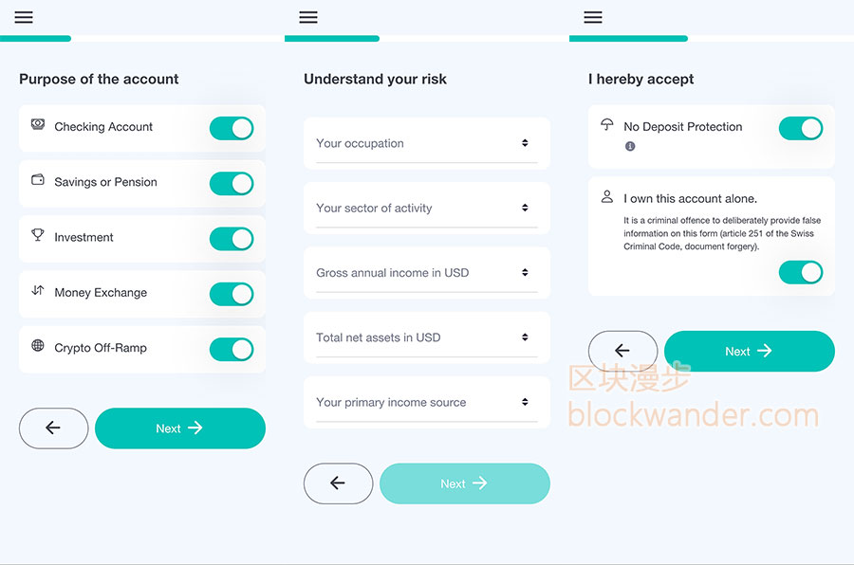Screen dimensions: 854x565
Task: Click the person icon beside account ownership
Action: click(607, 197)
